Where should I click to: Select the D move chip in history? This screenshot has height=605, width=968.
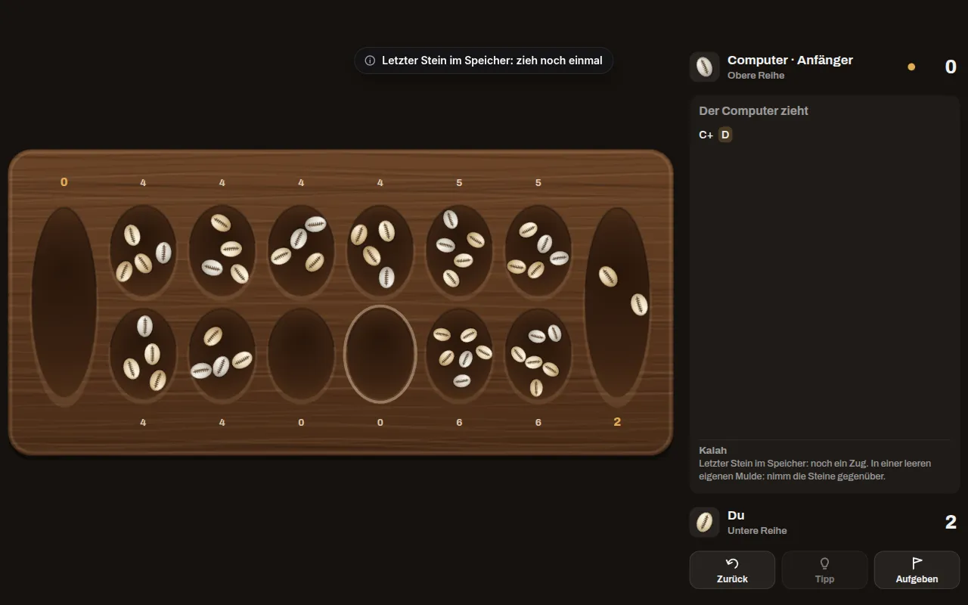point(725,135)
